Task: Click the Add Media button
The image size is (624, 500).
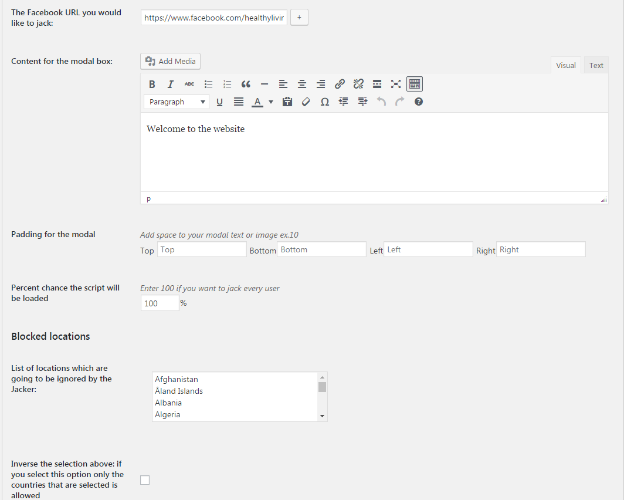Action: point(170,61)
